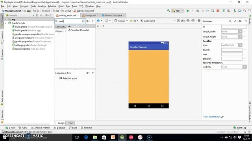Collapse the Gradle Scripts tree node
252x141 pixels.
6,23
